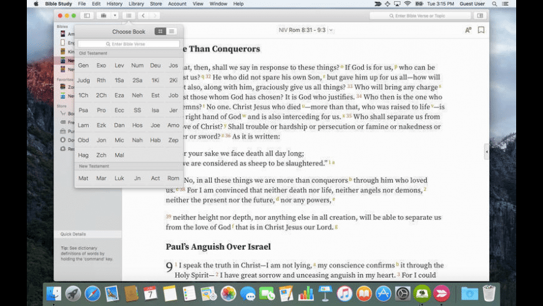
Task: Select the book Isa
Action: 155,110
